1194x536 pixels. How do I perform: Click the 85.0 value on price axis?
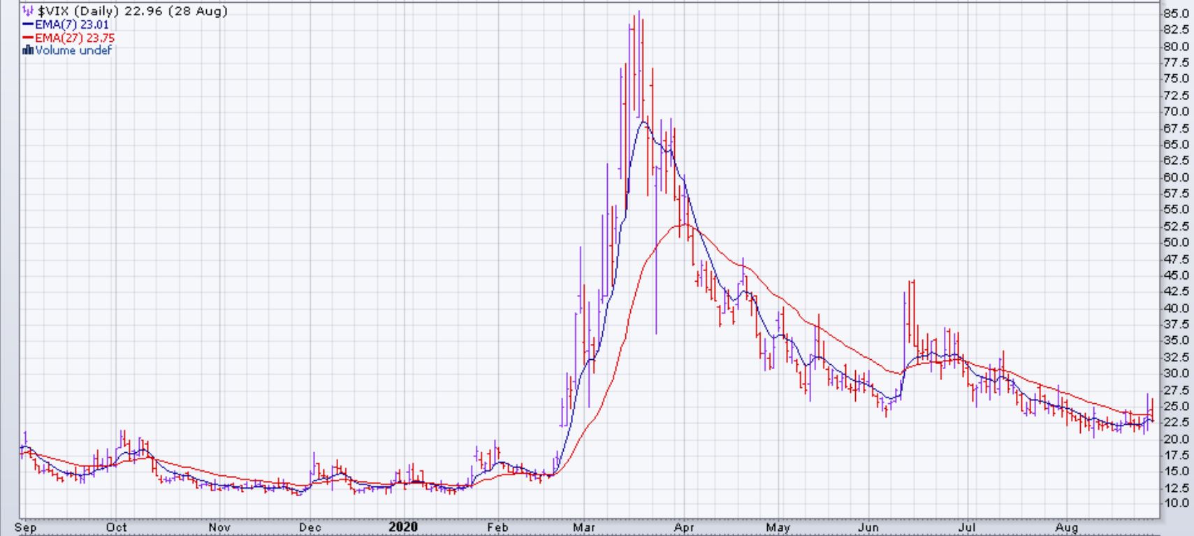(x=1175, y=13)
